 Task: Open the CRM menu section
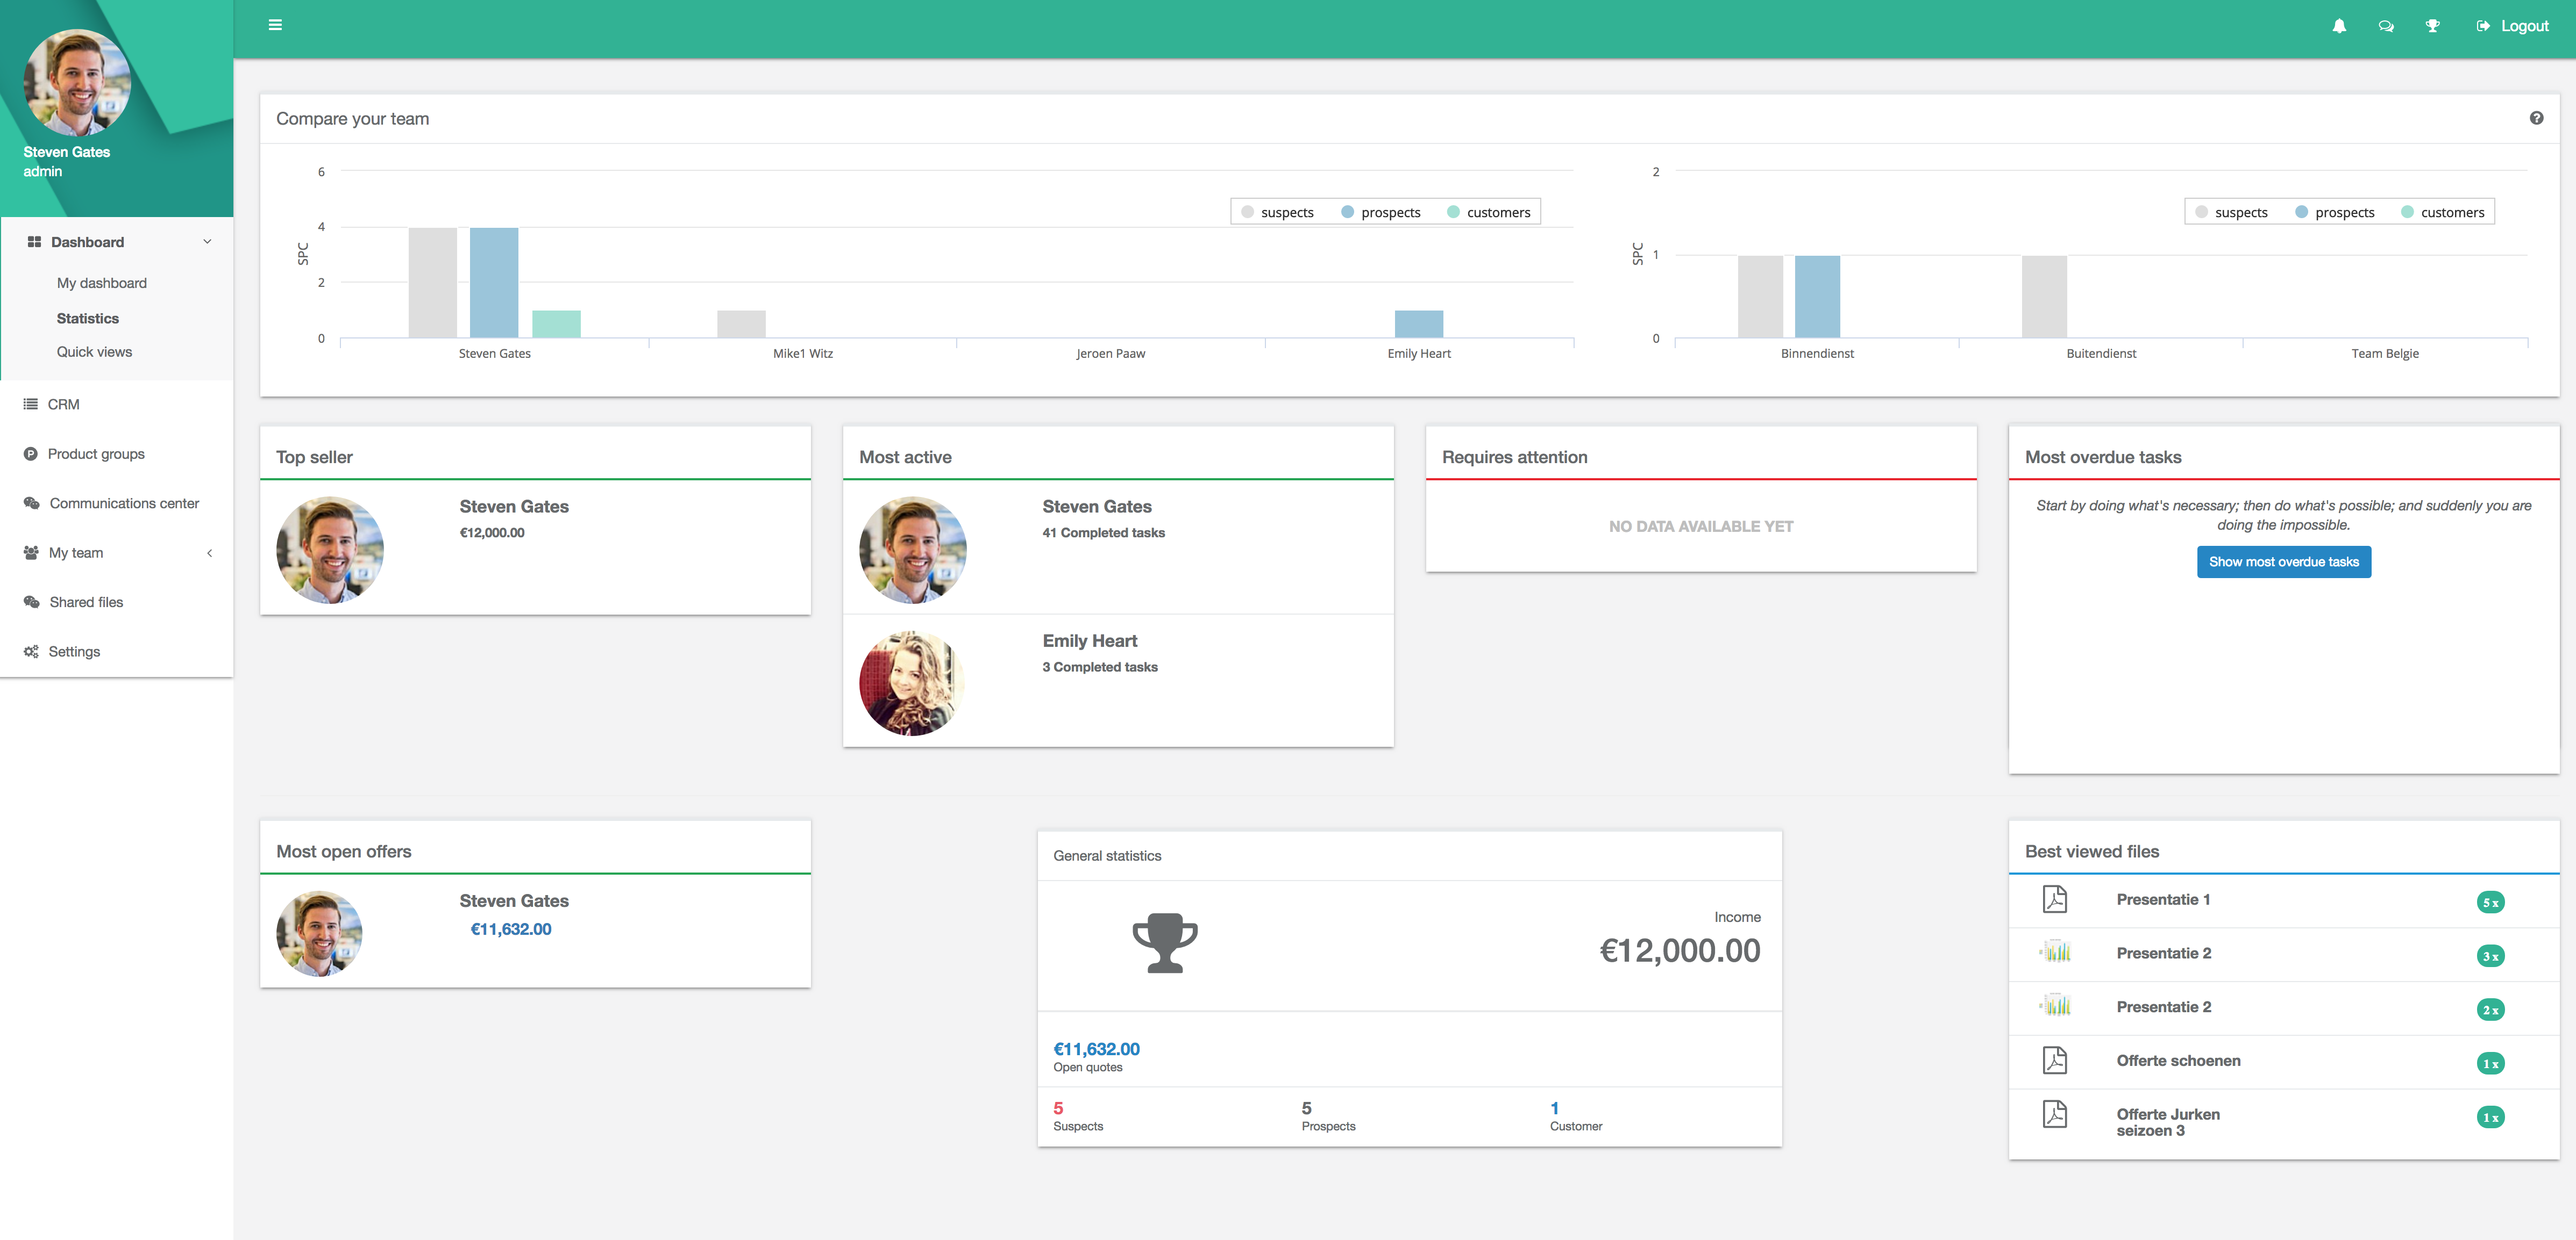click(63, 405)
